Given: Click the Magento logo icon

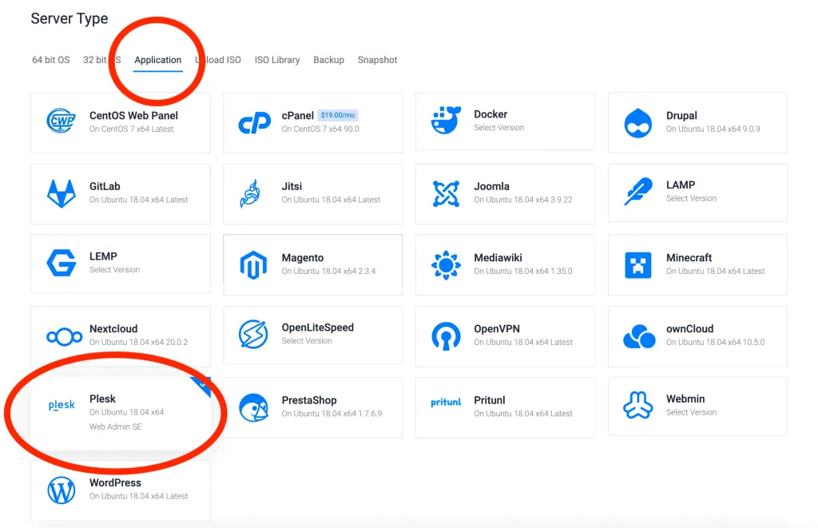Looking at the screenshot, I should 253,264.
